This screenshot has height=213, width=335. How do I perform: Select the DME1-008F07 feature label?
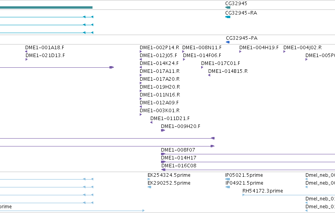tap(178, 150)
